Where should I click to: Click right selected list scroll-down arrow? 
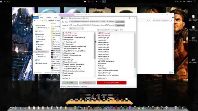click(135, 76)
